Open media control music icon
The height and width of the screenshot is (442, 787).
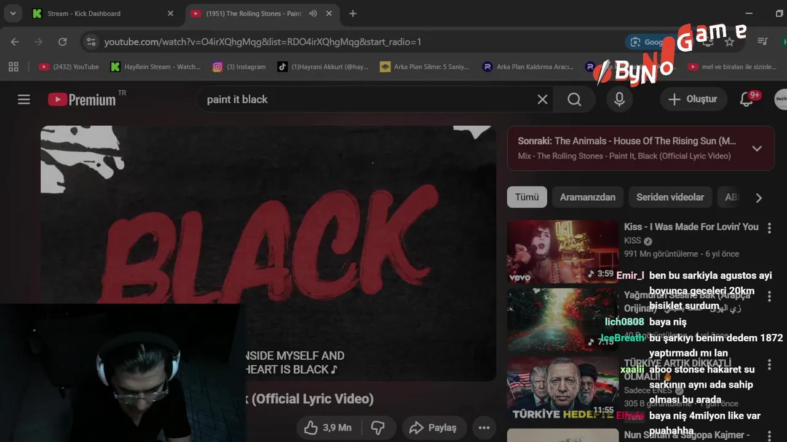pos(762,42)
